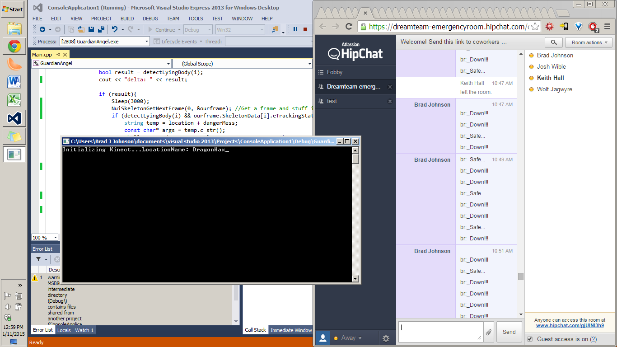The image size is (617, 347).
Task: Open the TOOLS menu
Action: pyautogui.click(x=196, y=19)
